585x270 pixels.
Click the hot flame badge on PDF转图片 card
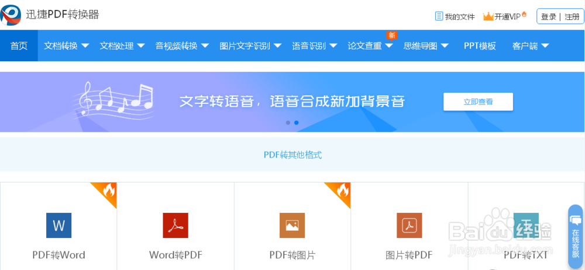[342, 191]
